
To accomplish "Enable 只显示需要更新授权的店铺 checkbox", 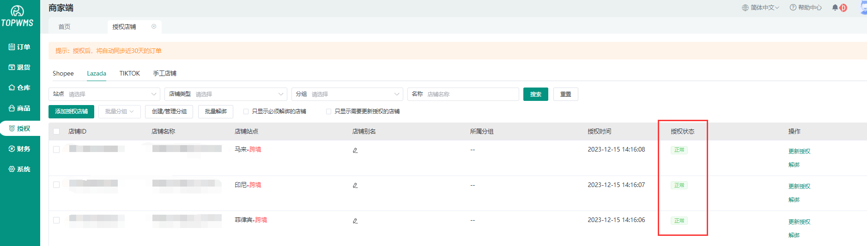I will tap(328, 111).
